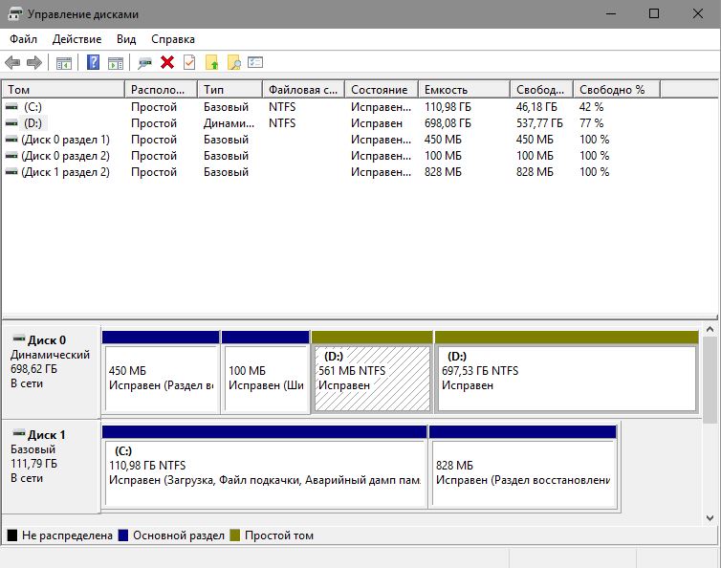Click the red X delete icon
This screenshot has width=721, height=568.
[167, 63]
